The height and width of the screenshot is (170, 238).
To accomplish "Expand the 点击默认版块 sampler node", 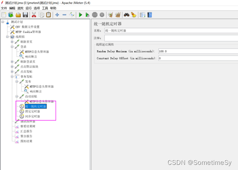I will [12, 67].
